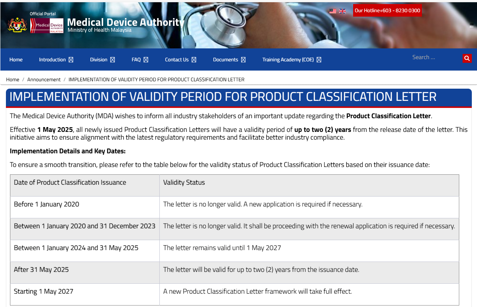The image size is (477, 307).
Task: Click the Medical Device Authority logo image
Action: click(47, 25)
